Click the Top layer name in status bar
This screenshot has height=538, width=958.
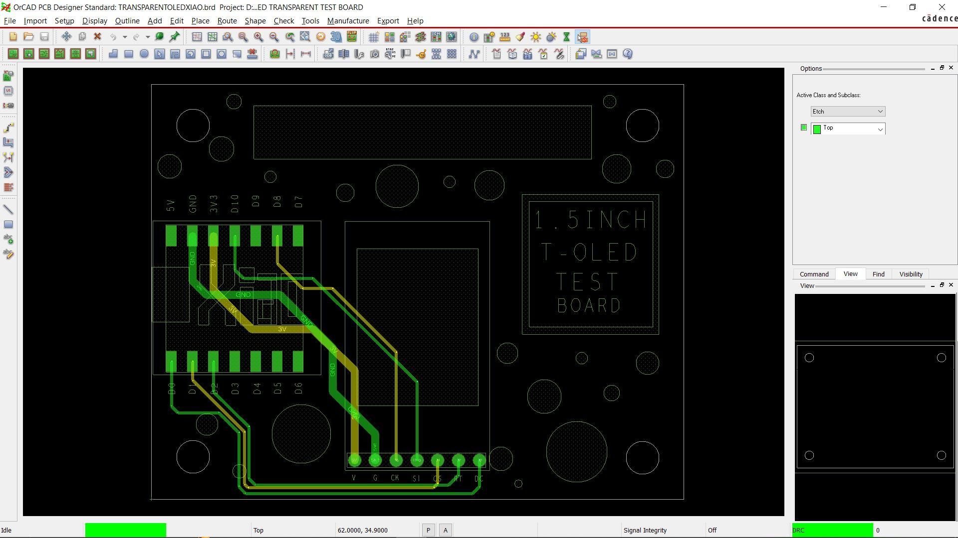[258, 531]
